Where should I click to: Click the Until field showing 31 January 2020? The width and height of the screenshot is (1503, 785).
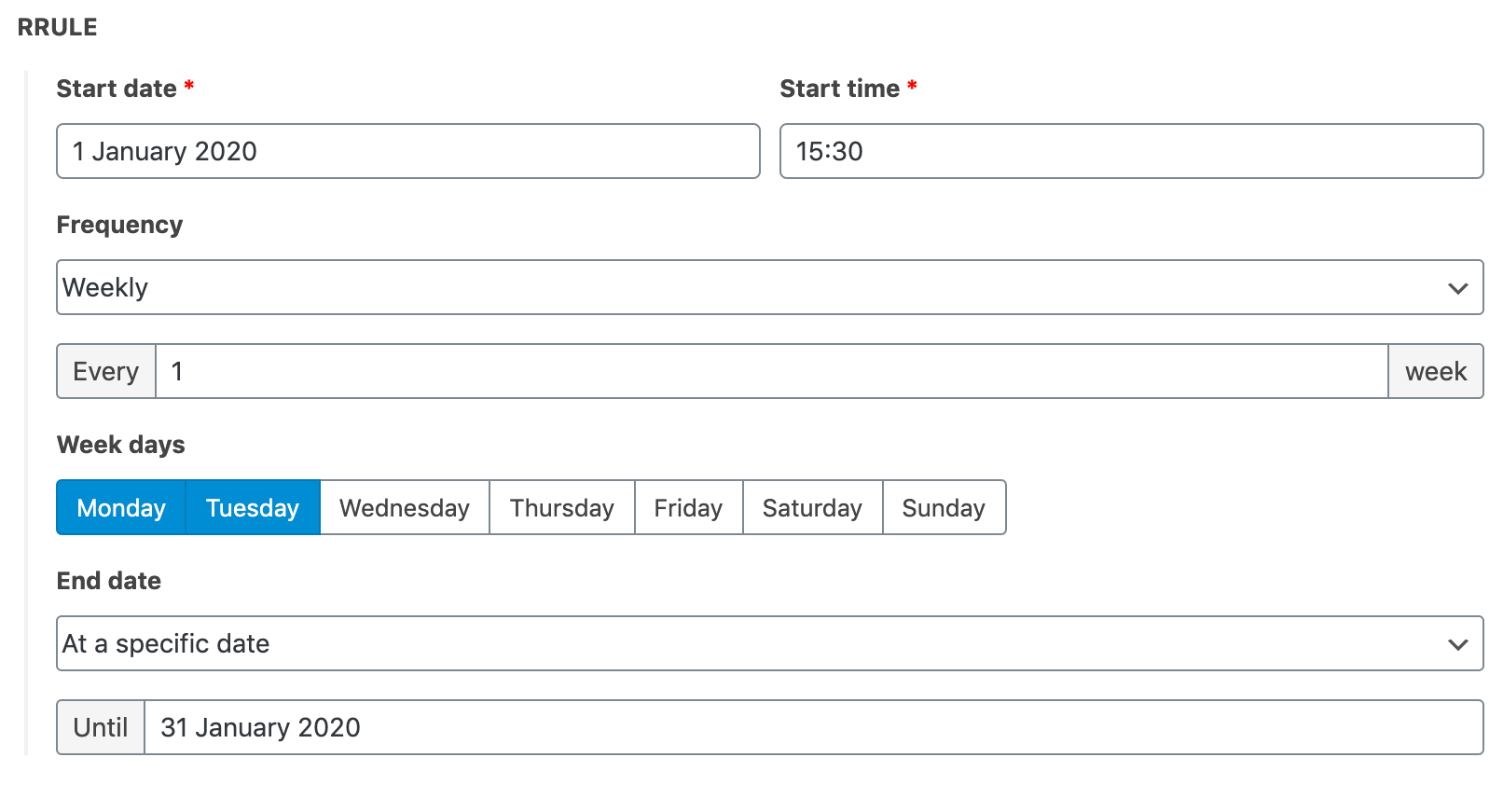813,727
